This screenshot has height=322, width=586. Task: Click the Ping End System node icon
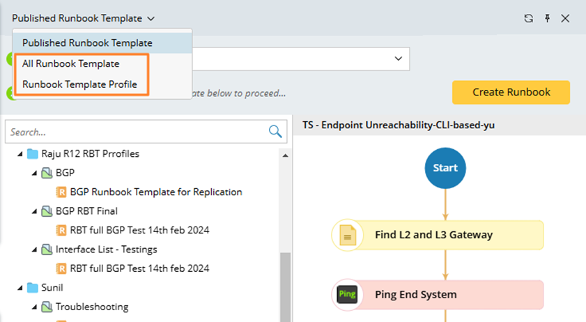[x=347, y=294]
